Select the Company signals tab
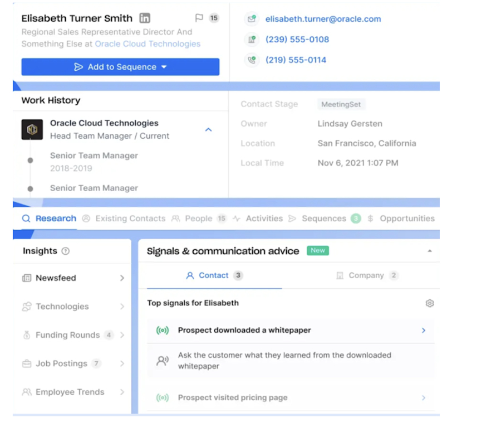The height and width of the screenshot is (427, 501). click(367, 275)
